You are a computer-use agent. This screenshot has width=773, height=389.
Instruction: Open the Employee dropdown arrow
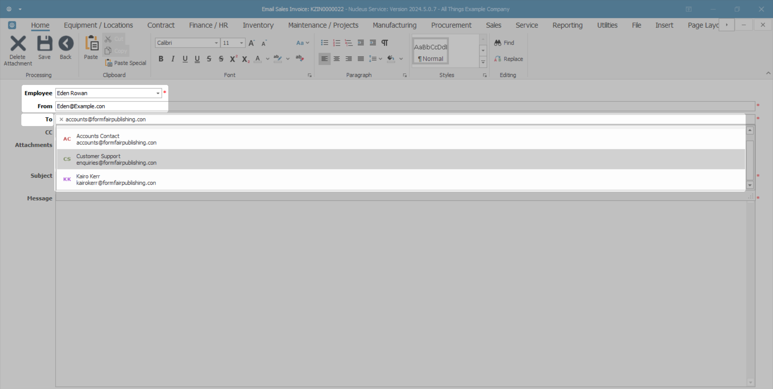click(158, 93)
